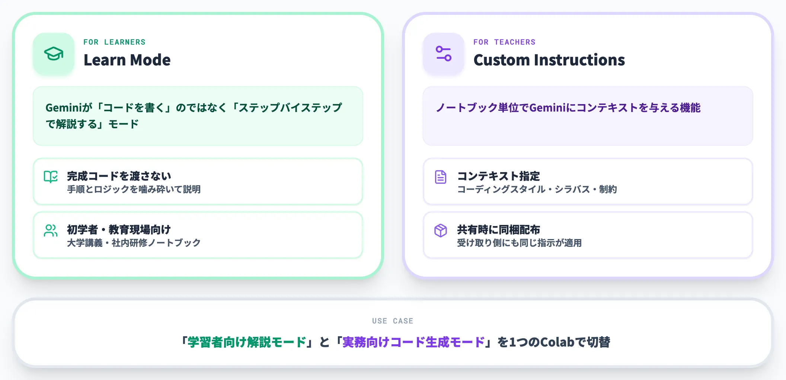This screenshot has width=786, height=380.
Task: Click the green description box about ステップバイステップ
Action: 198,116
